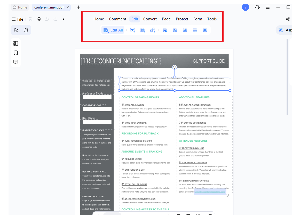Screen dimensions: 292x215
Task: Click the 8* TOTAL CALLER COUNT text
Action: pyautogui.click(x=134, y=184)
